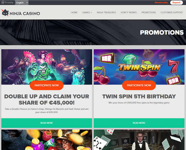Participate now in the Double Up promotion
This screenshot has height=150, width=186.
(47, 85)
